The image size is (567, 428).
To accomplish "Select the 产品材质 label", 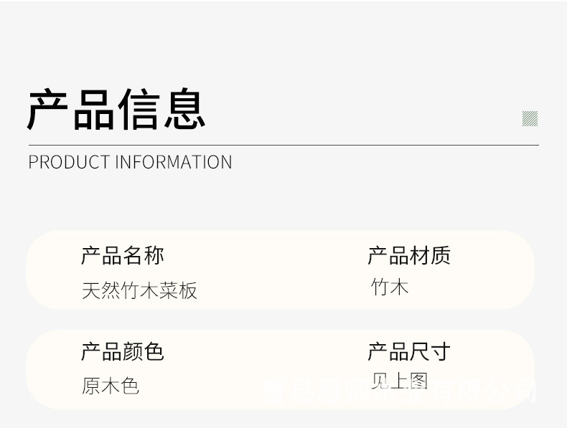I will click(409, 255).
